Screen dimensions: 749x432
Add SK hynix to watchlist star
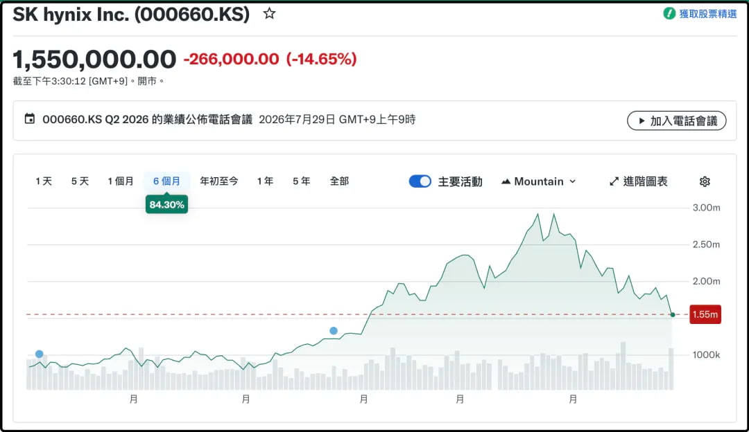[x=269, y=13]
